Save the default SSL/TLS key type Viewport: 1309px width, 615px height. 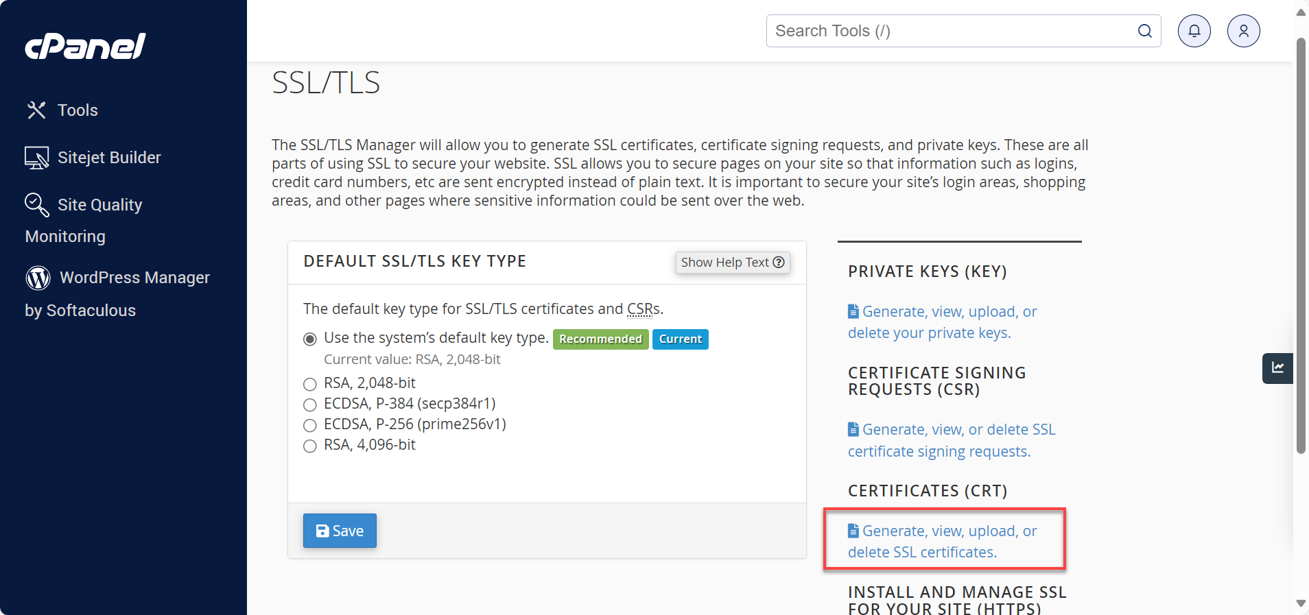pos(340,531)
